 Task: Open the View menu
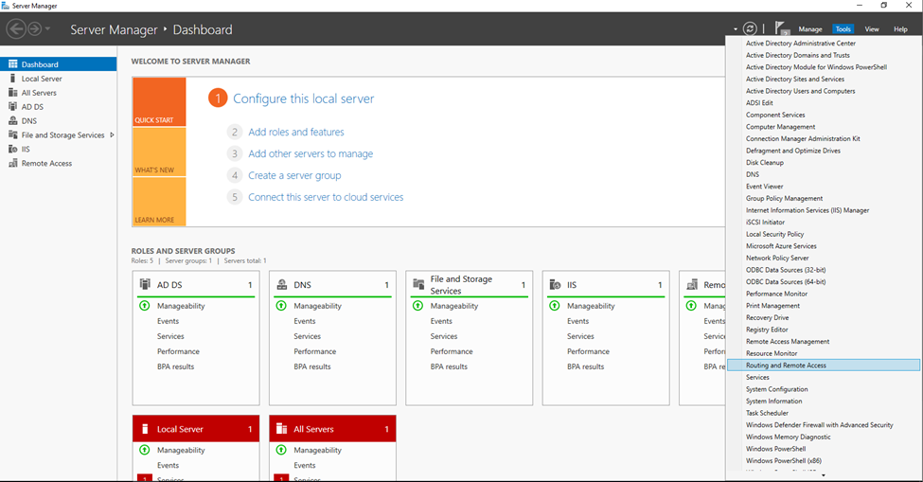[x=872, y=28]
